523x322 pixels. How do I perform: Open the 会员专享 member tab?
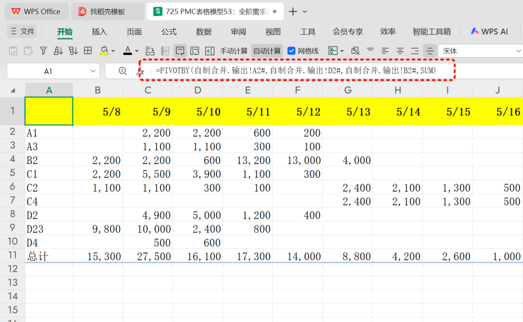[x=347, y=32]
